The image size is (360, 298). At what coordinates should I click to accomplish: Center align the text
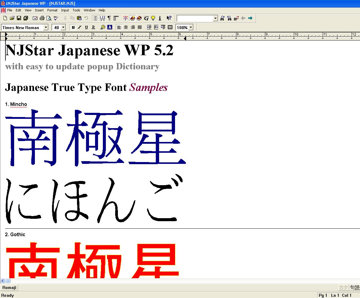[x=126, y=28]
